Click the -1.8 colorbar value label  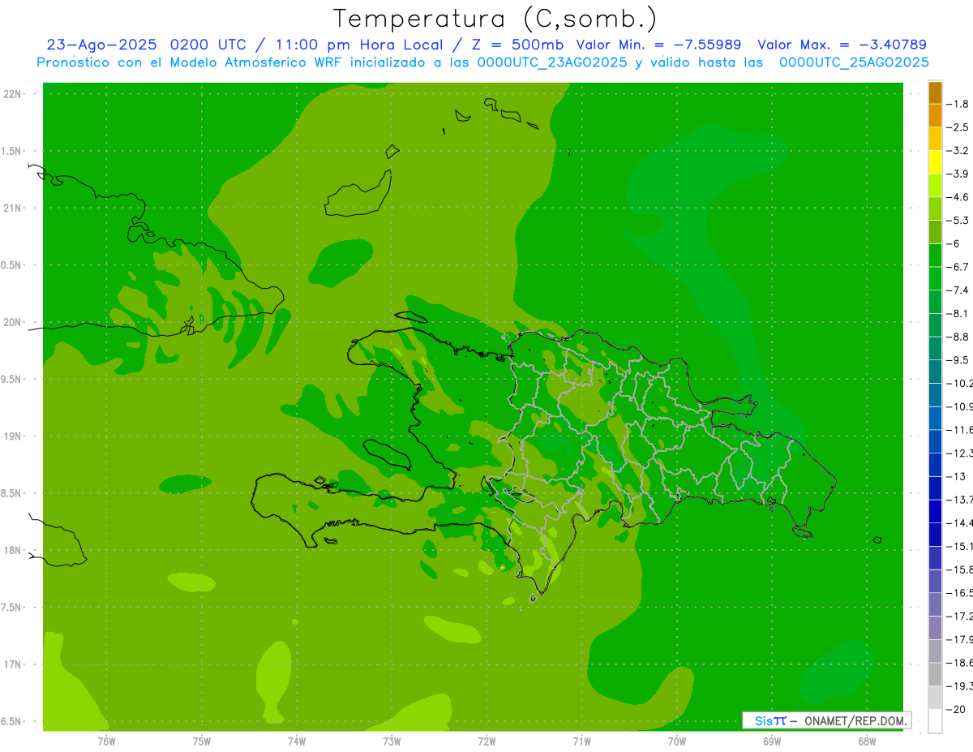coord(958,104)
